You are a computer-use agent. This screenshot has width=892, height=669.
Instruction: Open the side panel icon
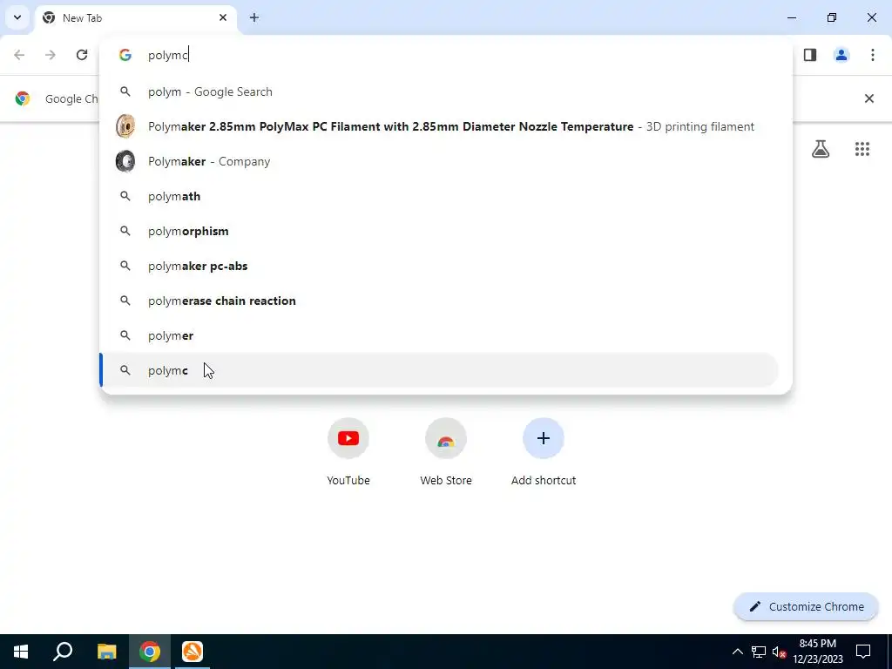coord(810,55)
